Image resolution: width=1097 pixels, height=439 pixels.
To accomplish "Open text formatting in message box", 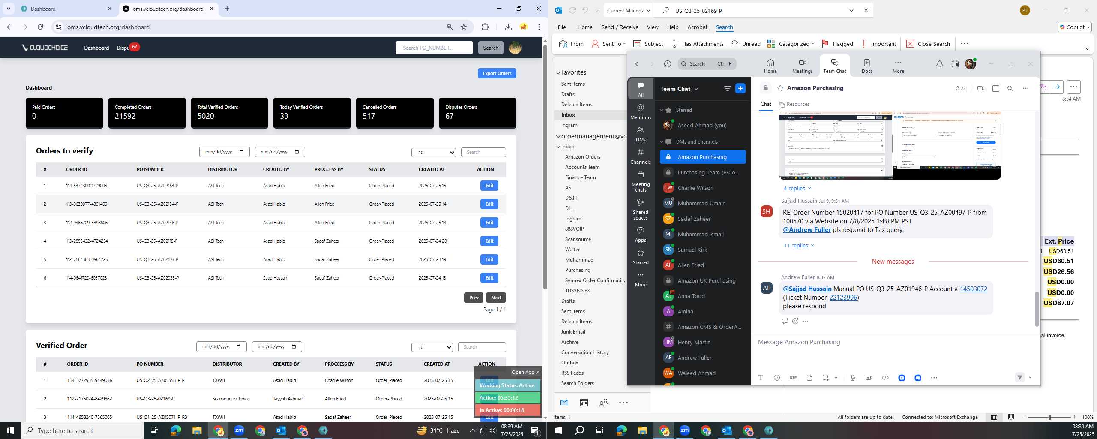I will (x=760, y=378).
